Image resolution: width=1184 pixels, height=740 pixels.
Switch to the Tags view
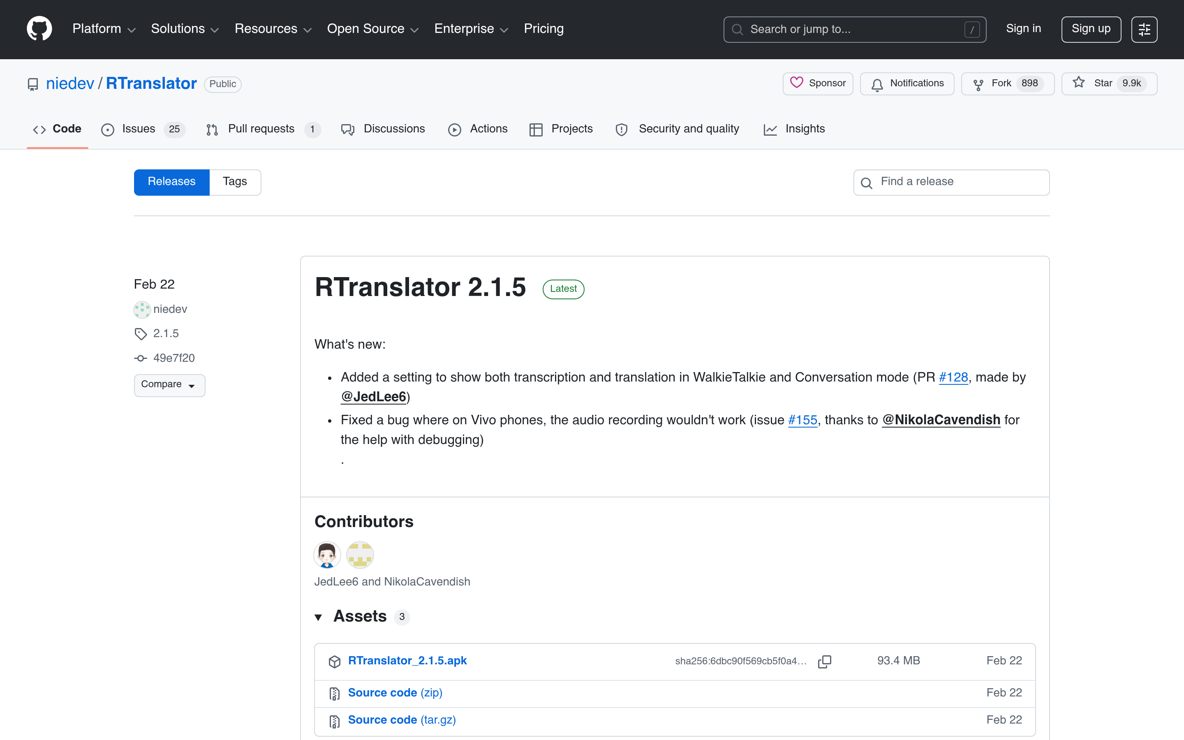coord(235,182)
